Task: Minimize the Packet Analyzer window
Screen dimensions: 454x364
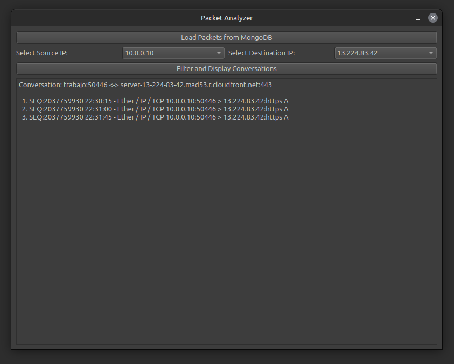Action: click(402, 18)
